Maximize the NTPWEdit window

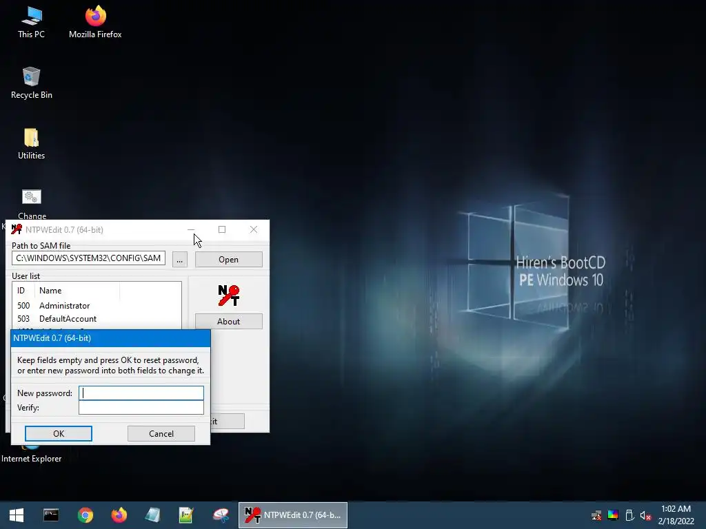pos(222,230)
